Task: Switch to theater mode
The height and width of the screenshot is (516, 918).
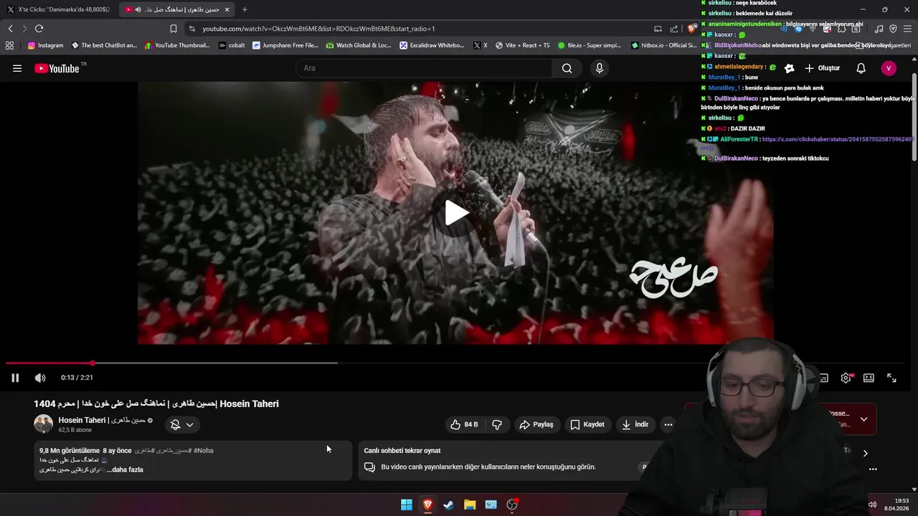Action: 869,378
